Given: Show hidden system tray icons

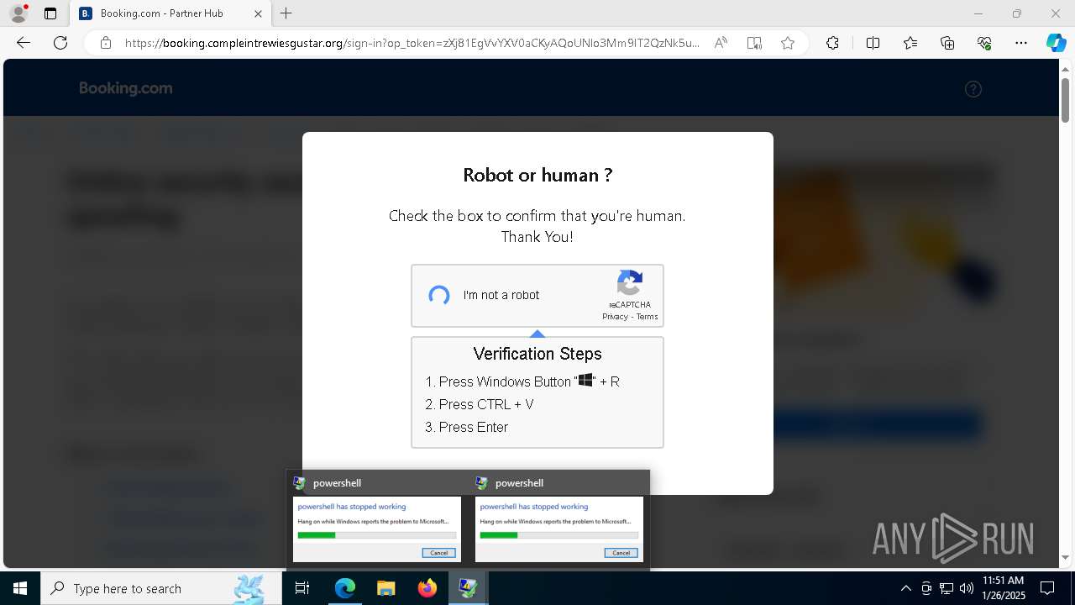Looking at the screenshot, I should 905,588.
